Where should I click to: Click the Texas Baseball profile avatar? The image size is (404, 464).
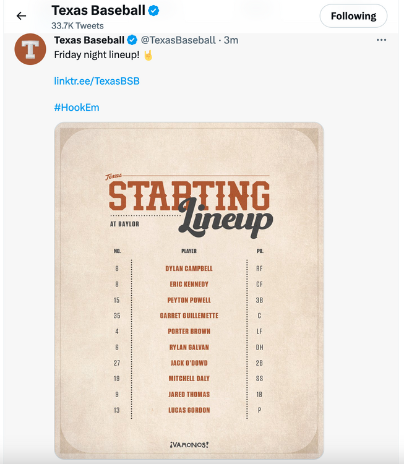pyautogui.click(x=30, y=49)
